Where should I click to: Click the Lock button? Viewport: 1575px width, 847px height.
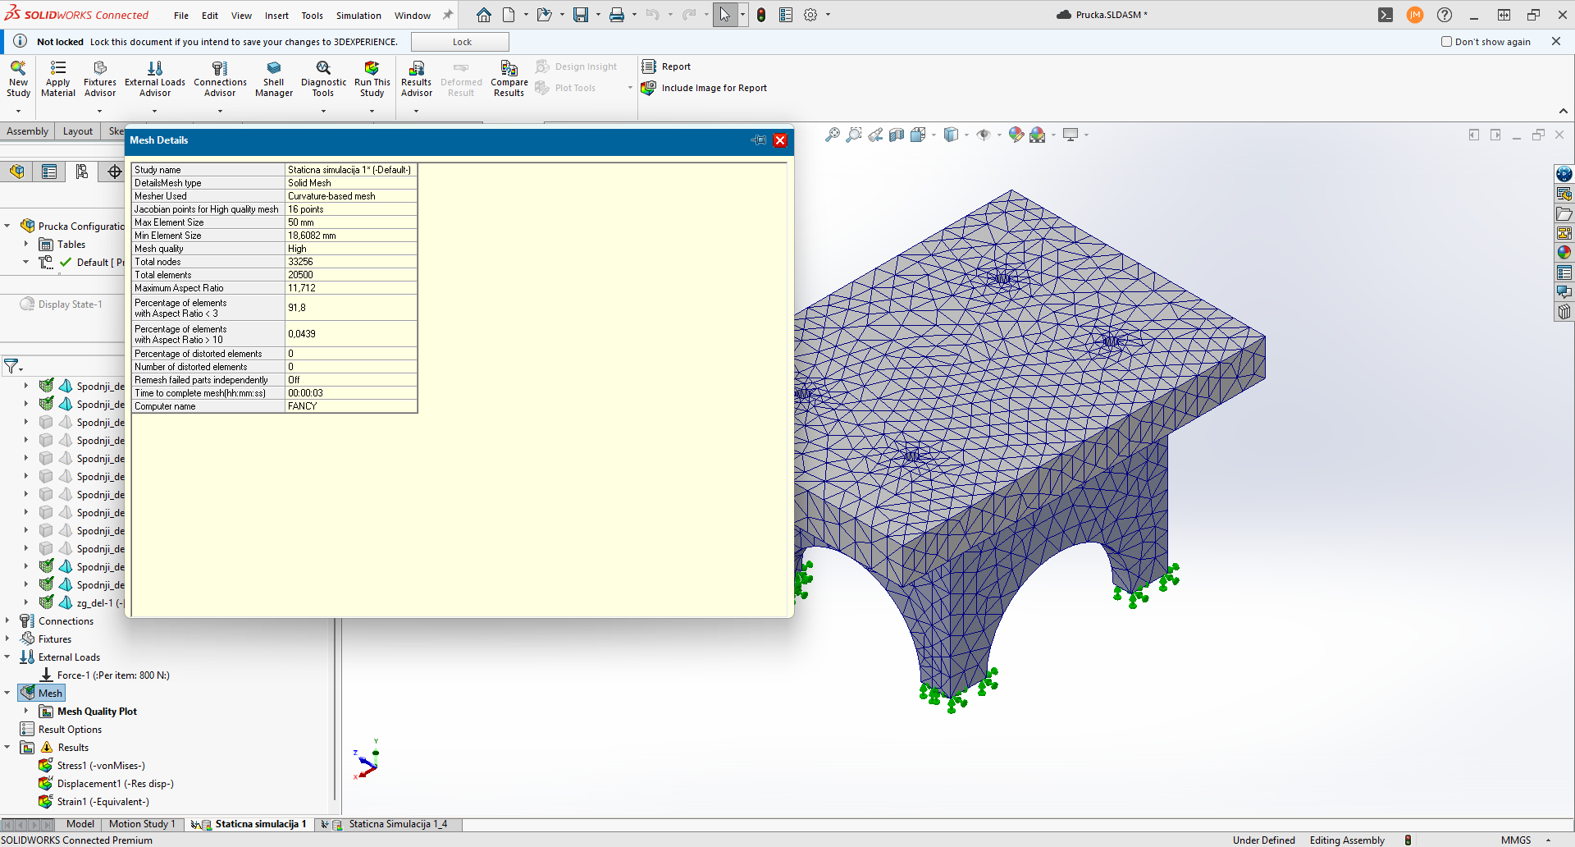pyautogui.click(x=460, y=42)
